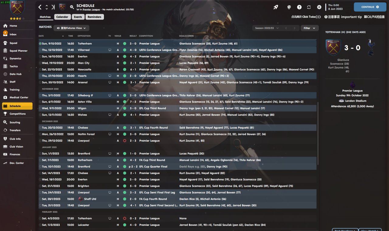Open the up/down history chevron in the header
The height and width of the screenshot is (231, 389).
pyautogui.click(x=47, y=7)
